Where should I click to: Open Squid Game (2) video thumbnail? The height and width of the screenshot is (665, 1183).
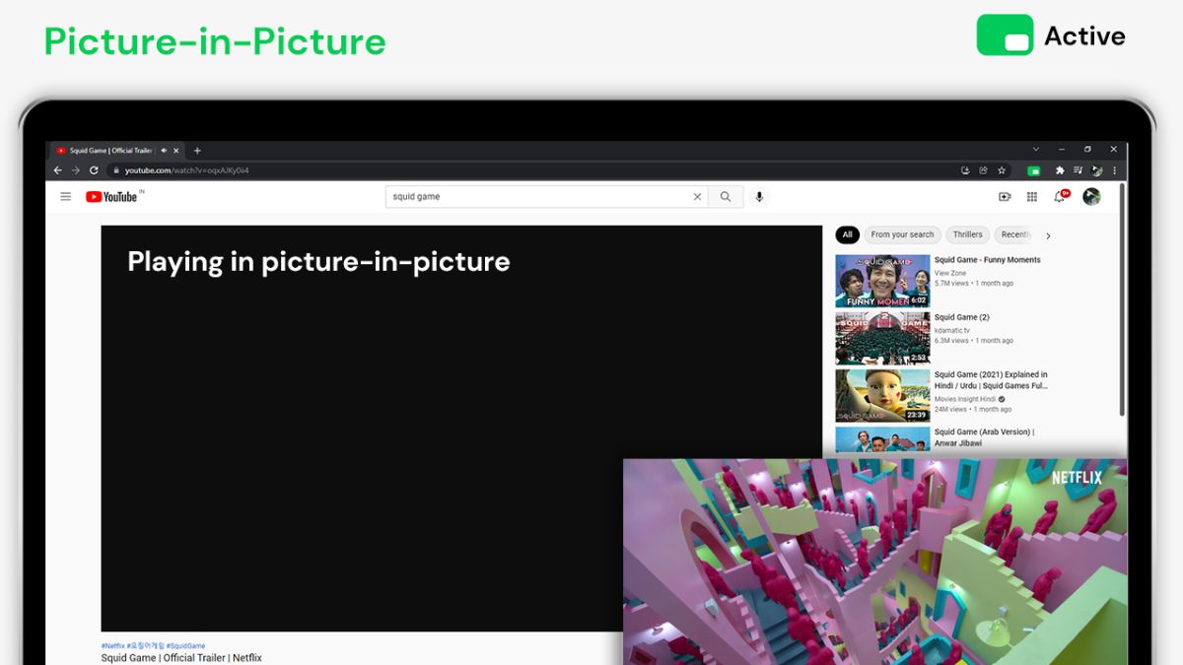tap(882, 338)
